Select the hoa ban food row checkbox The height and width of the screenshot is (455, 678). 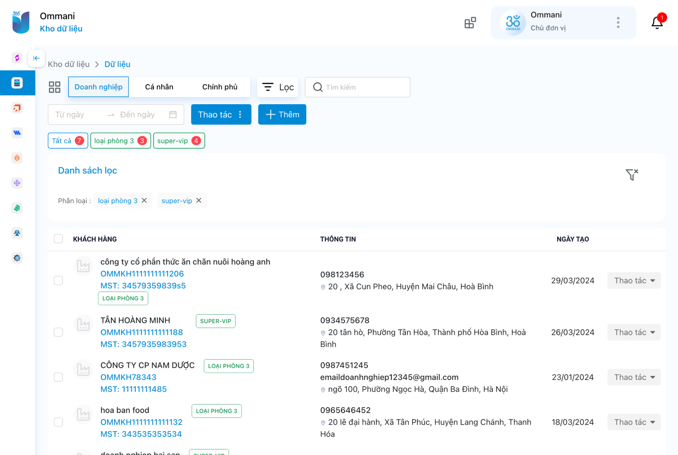pos(58,422)
